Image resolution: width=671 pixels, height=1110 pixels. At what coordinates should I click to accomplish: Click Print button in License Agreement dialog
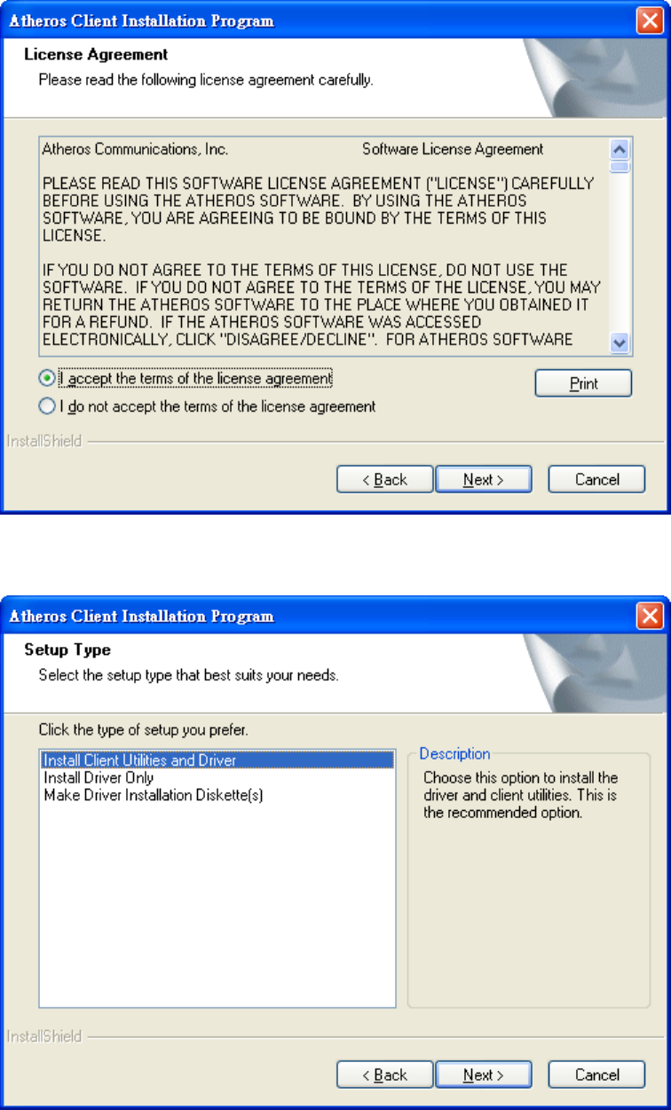[x=583, y=383]
